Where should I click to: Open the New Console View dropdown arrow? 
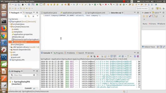click(131, 56)
